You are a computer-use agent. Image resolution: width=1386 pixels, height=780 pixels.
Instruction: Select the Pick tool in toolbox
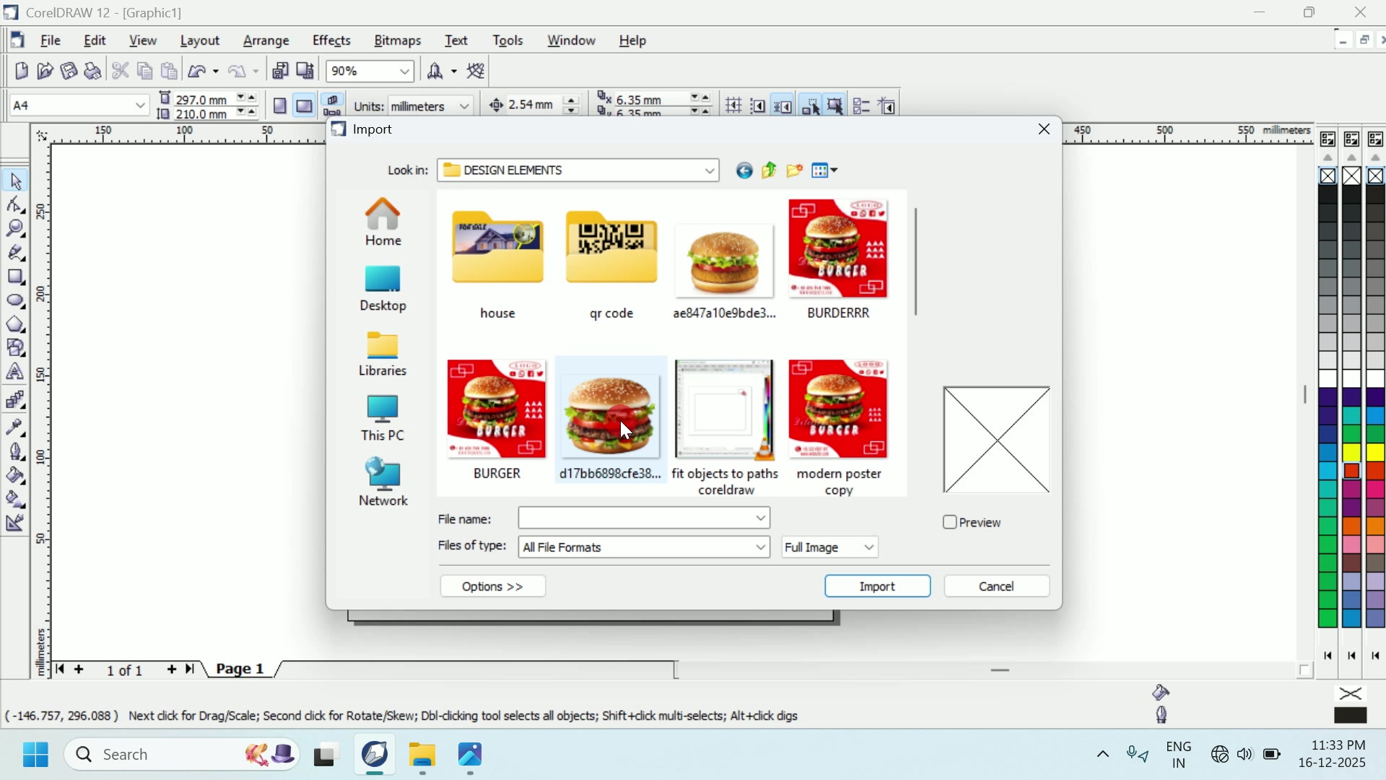pyautogui.click(x=16, y=181)
